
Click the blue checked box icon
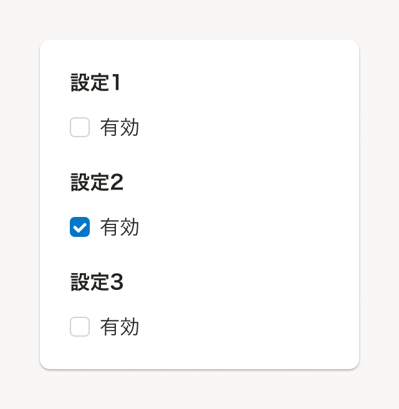coord(80,227)
